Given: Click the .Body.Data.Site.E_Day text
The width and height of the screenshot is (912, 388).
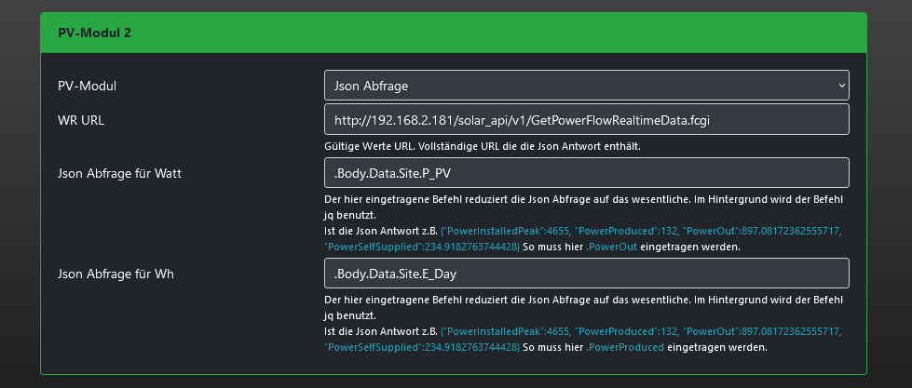Looking at the screenshot, I should click(396, 274).
